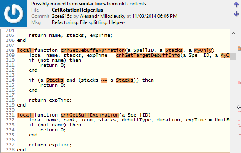Click author name Alexandr Miloslavsky
The width and height of the screenshot is (241, 153).
[x=103, y=16]
